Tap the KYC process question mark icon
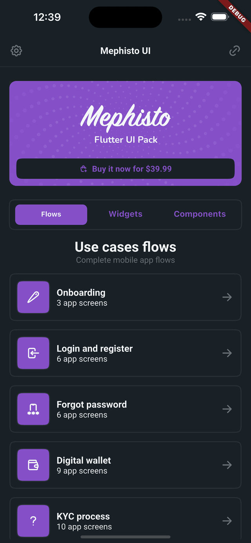The width and height of the screenshot is (251, 543). coord(33,521)
